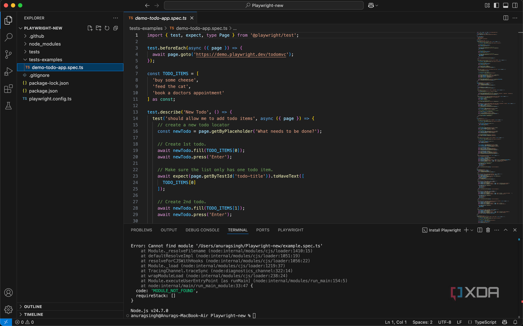Go forward with the title bar arrow
The image size is (523, 326).
pos(156,5)
